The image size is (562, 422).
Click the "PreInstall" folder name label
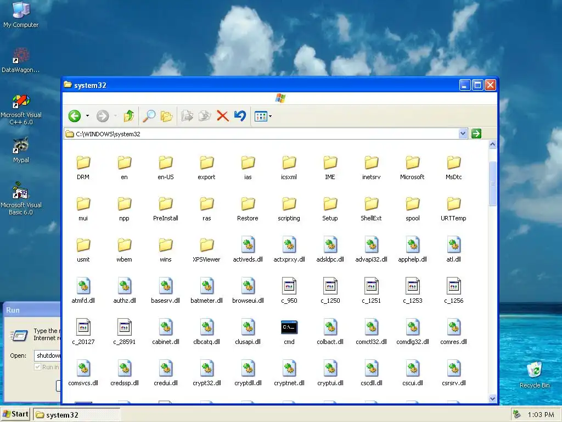tap(166, 218)
